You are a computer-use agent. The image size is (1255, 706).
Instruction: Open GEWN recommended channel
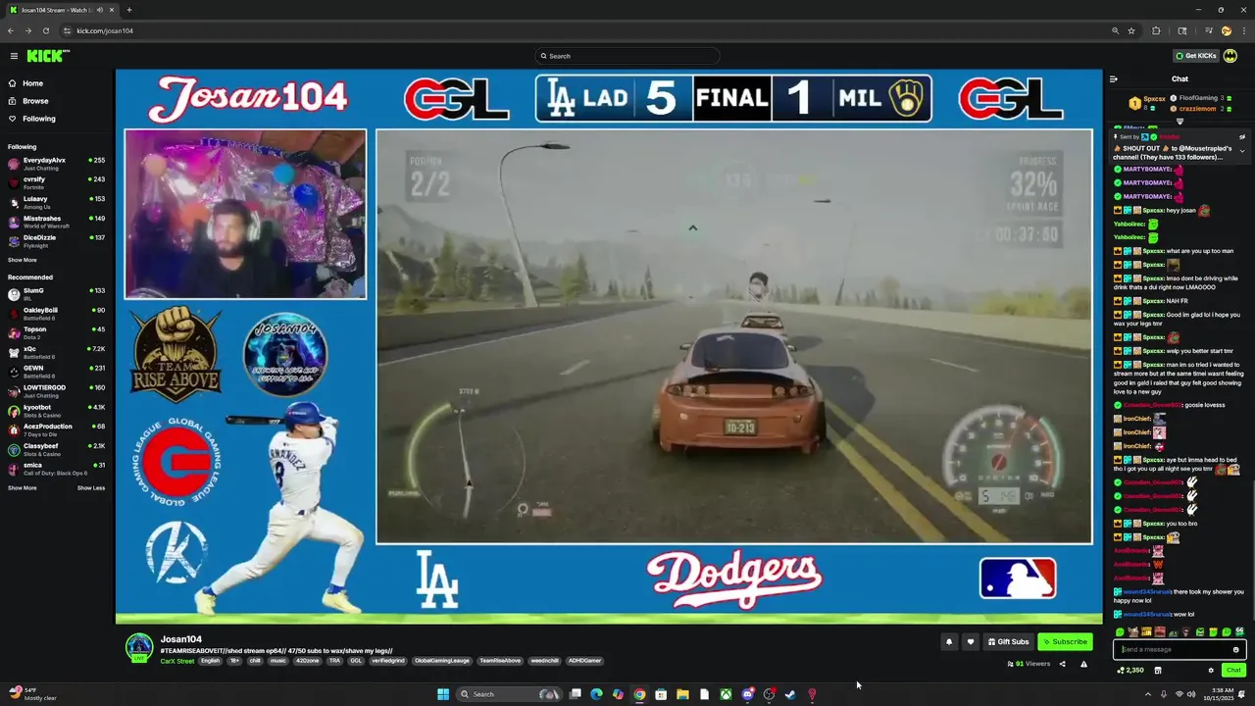pos(57,371)
